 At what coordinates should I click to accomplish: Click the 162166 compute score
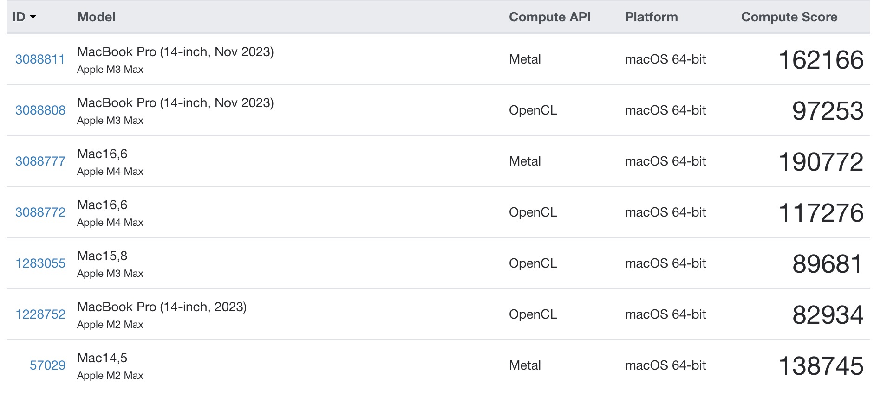[x=821, y=60]
